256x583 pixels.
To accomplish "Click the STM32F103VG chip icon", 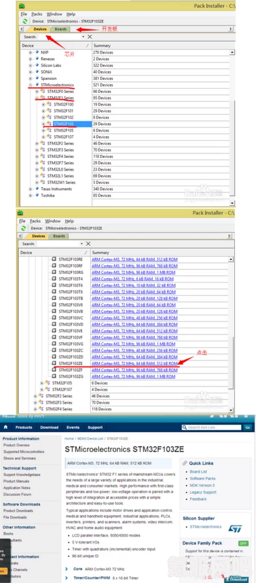I will point(54,344).
